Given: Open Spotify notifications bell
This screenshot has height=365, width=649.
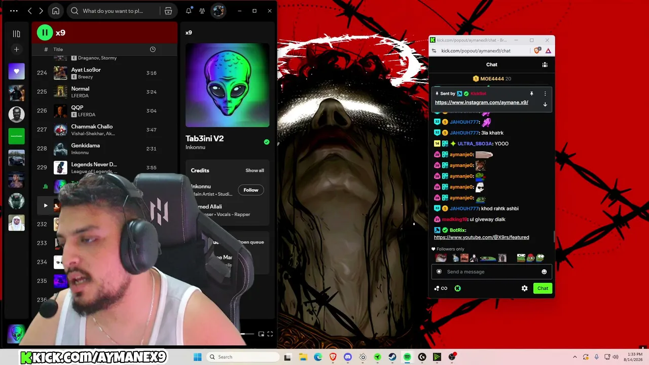Looking at the screenshot, I should coord(189,11).
